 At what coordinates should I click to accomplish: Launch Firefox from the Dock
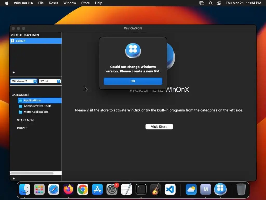click(68, 189)
